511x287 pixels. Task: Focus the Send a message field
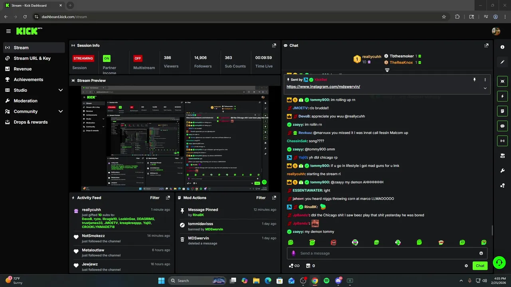[x=387, y=253]
